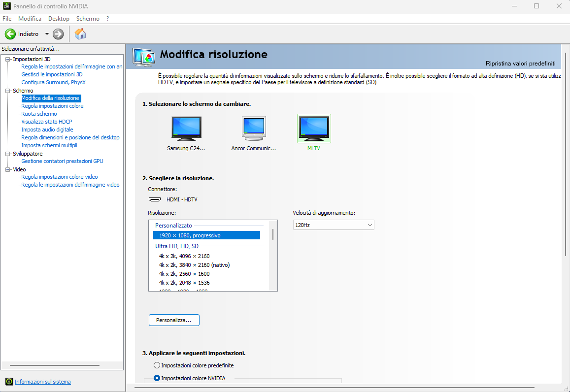Open the Modifica menu
Screen dimensions: 570x392
(x=30, y=19)
